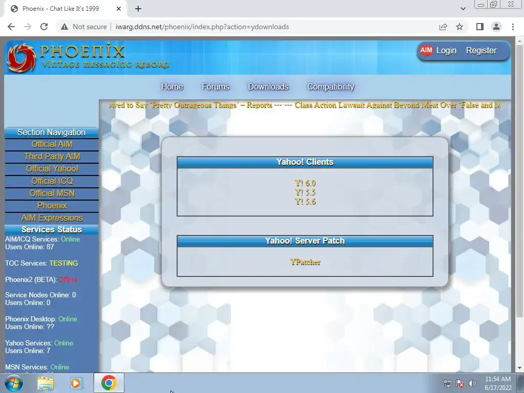This screenshot has width=524, height=393.
Task: Open Windows Media Player from the taskbar
Action: (x=76, y=383)
